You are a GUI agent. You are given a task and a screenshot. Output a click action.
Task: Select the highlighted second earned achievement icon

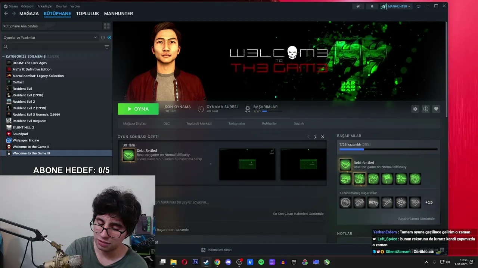click(359, 179)
